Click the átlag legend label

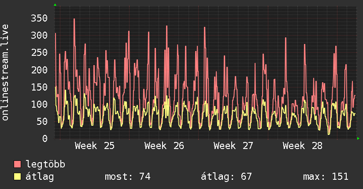[40, 177]
